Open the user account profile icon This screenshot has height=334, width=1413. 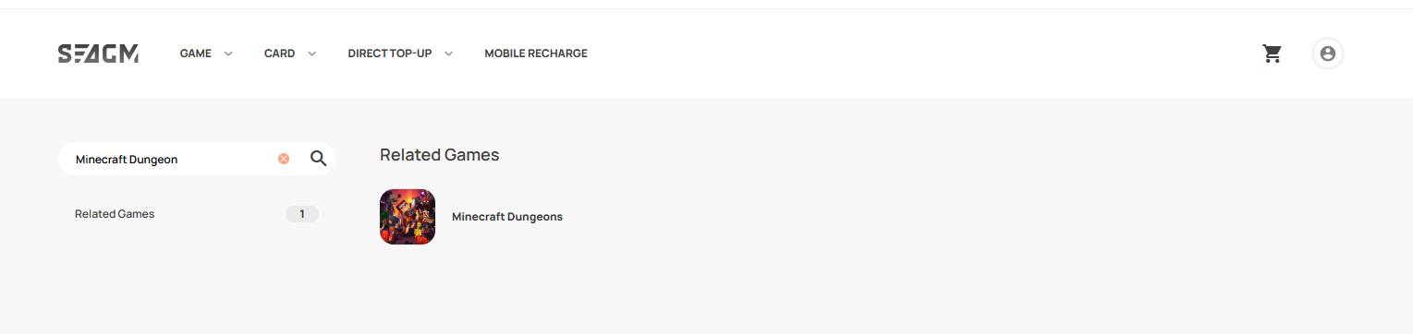pyautogui.click(x=1328, y=54)
